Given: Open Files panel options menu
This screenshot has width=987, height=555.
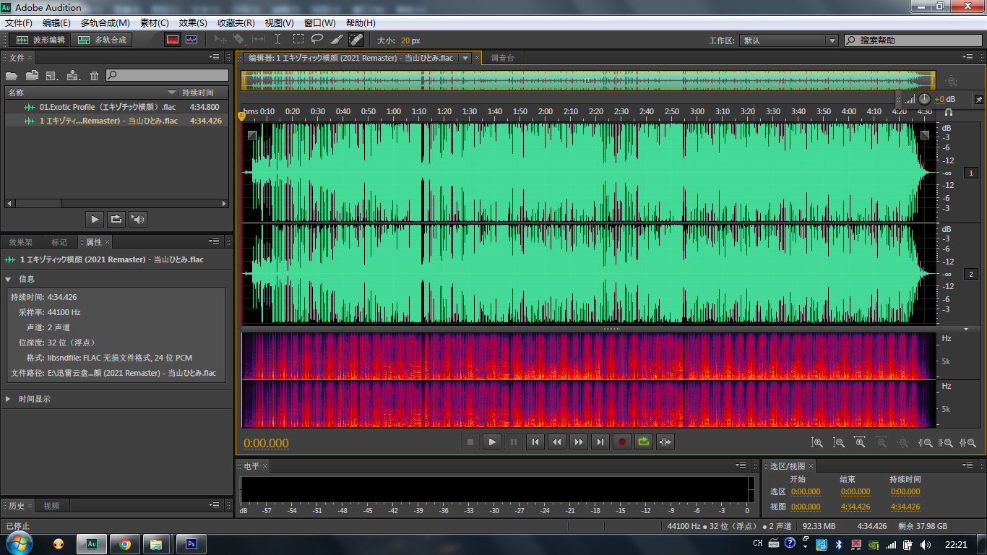Looking at the screenshot, I should pyautogui.click(x=215, y=57).
